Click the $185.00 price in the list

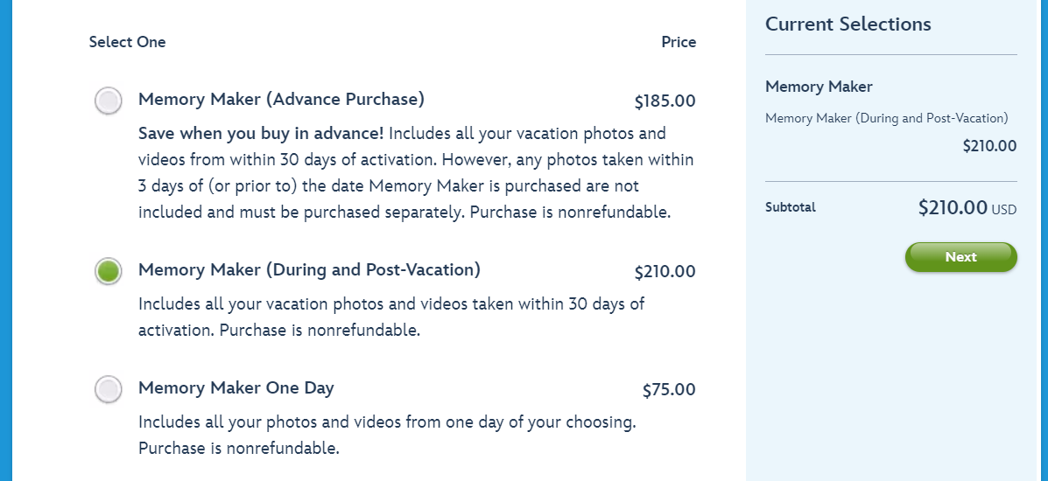pos(665,101)
